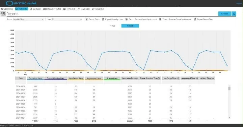Click the Subscriptions card icon

pyautogui.click(x=44, y=9)
